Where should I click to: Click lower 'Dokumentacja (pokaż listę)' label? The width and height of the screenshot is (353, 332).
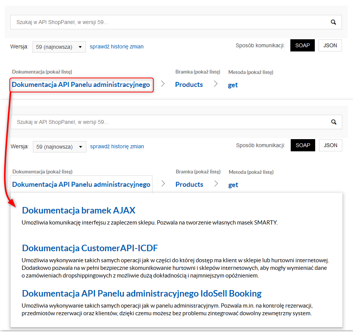[42, 172]
